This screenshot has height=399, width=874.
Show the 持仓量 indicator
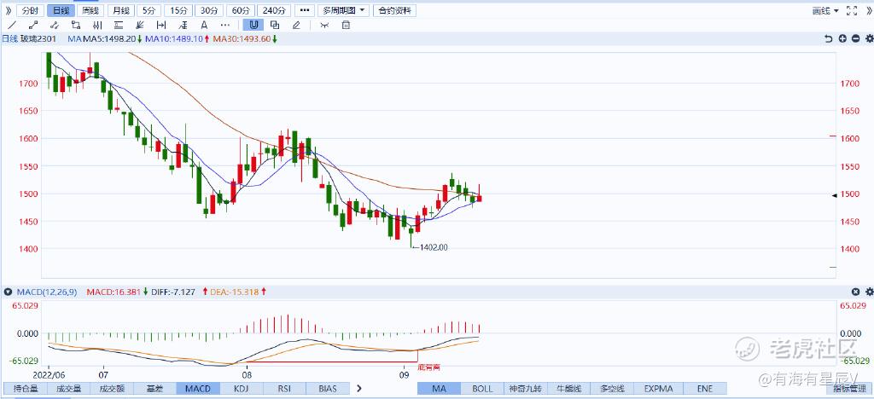tap(24, 389)
